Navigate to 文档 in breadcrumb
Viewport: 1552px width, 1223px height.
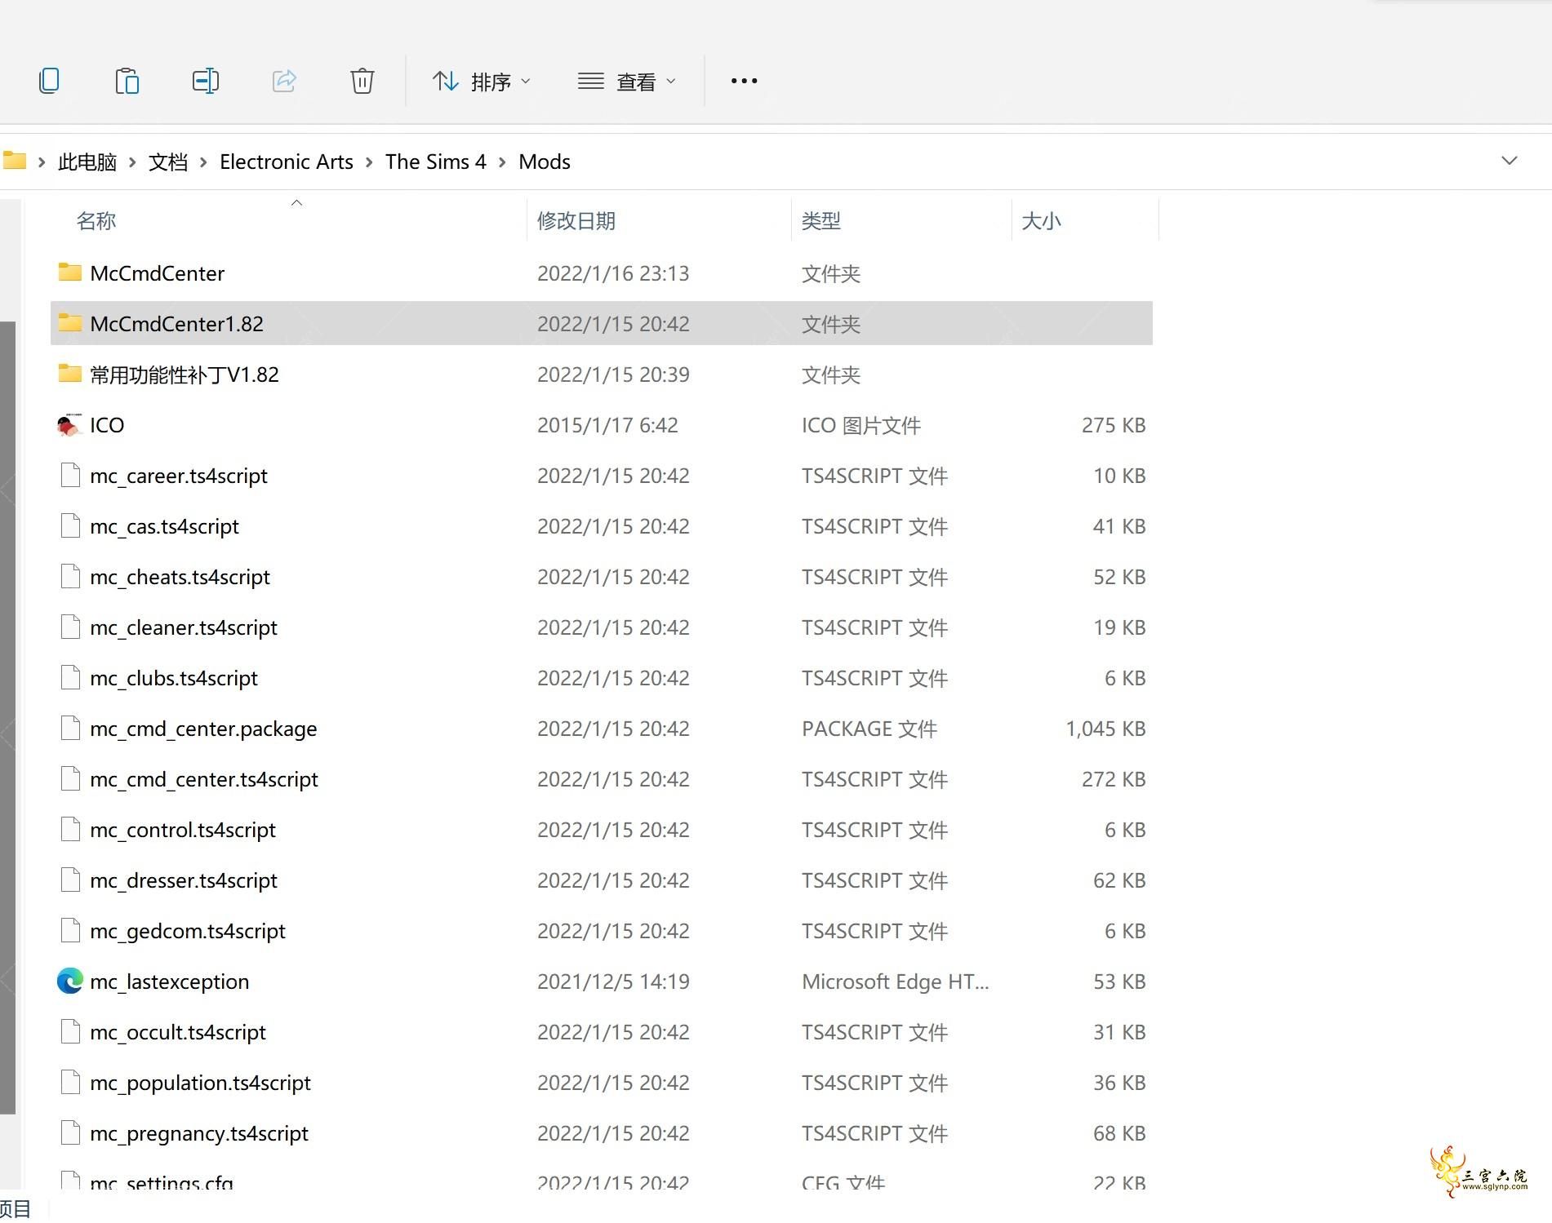[x=168, y=162]
